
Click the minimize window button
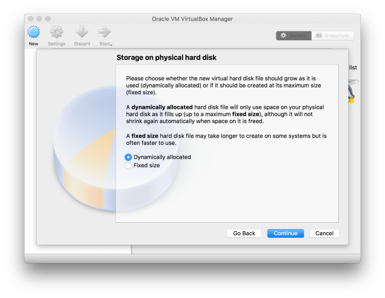pyautogui.click(x=39, y=19)
